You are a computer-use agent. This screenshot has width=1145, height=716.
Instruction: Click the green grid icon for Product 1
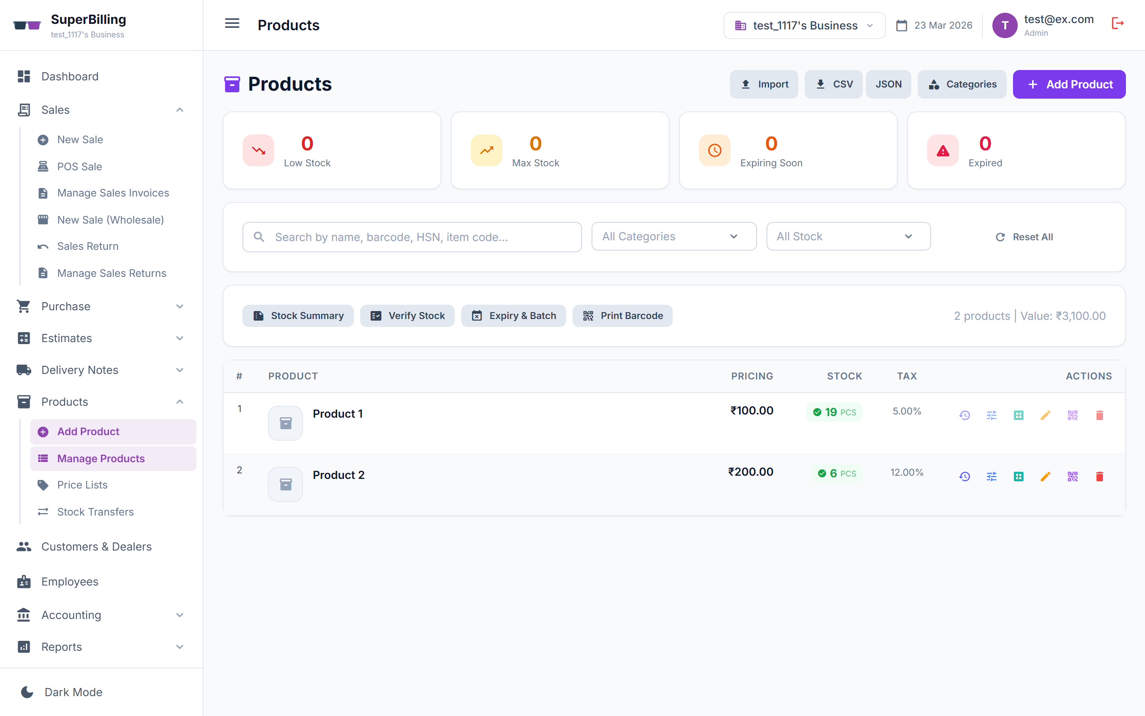1019,415
